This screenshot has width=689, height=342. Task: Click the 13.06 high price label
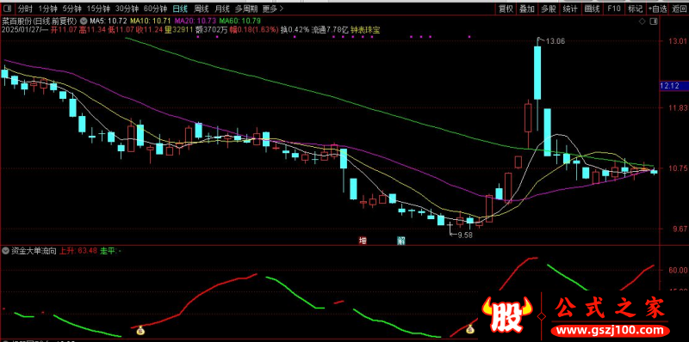555,41
